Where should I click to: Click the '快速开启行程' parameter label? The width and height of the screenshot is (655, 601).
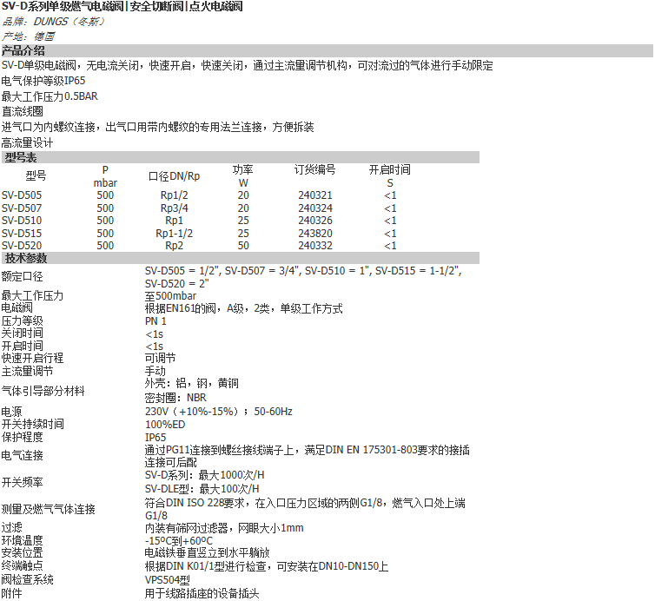pyautogui.click(x=32, y=359)
